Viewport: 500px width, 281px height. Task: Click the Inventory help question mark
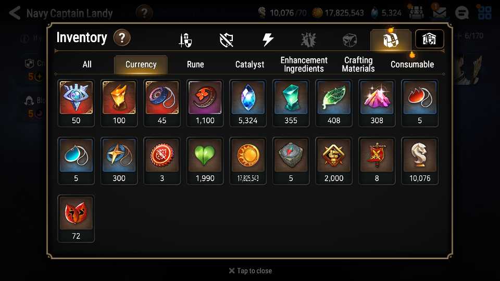[122, 37]
